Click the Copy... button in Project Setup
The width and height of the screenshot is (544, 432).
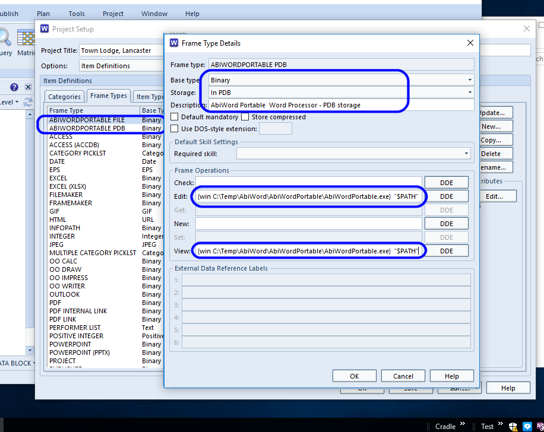coord(496,140)
